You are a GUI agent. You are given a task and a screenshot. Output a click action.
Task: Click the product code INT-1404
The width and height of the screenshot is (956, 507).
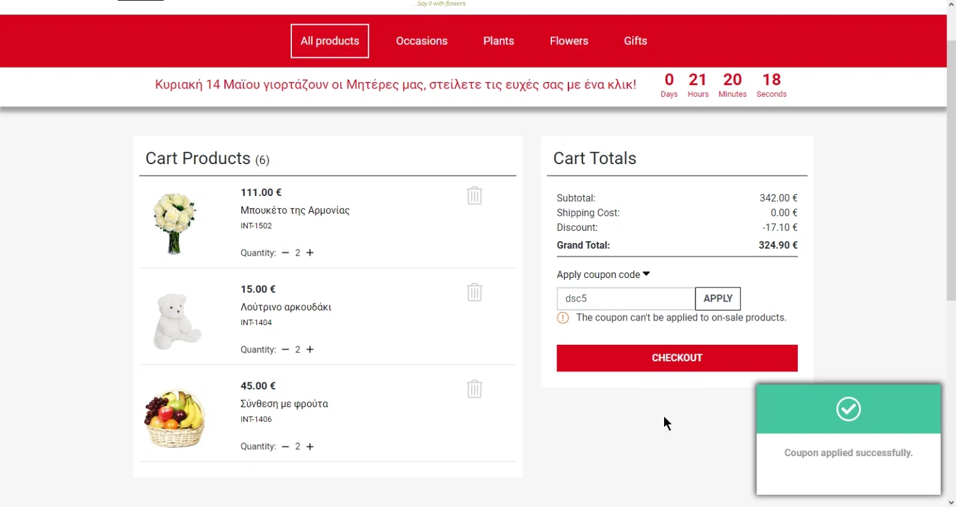(256, 323)
